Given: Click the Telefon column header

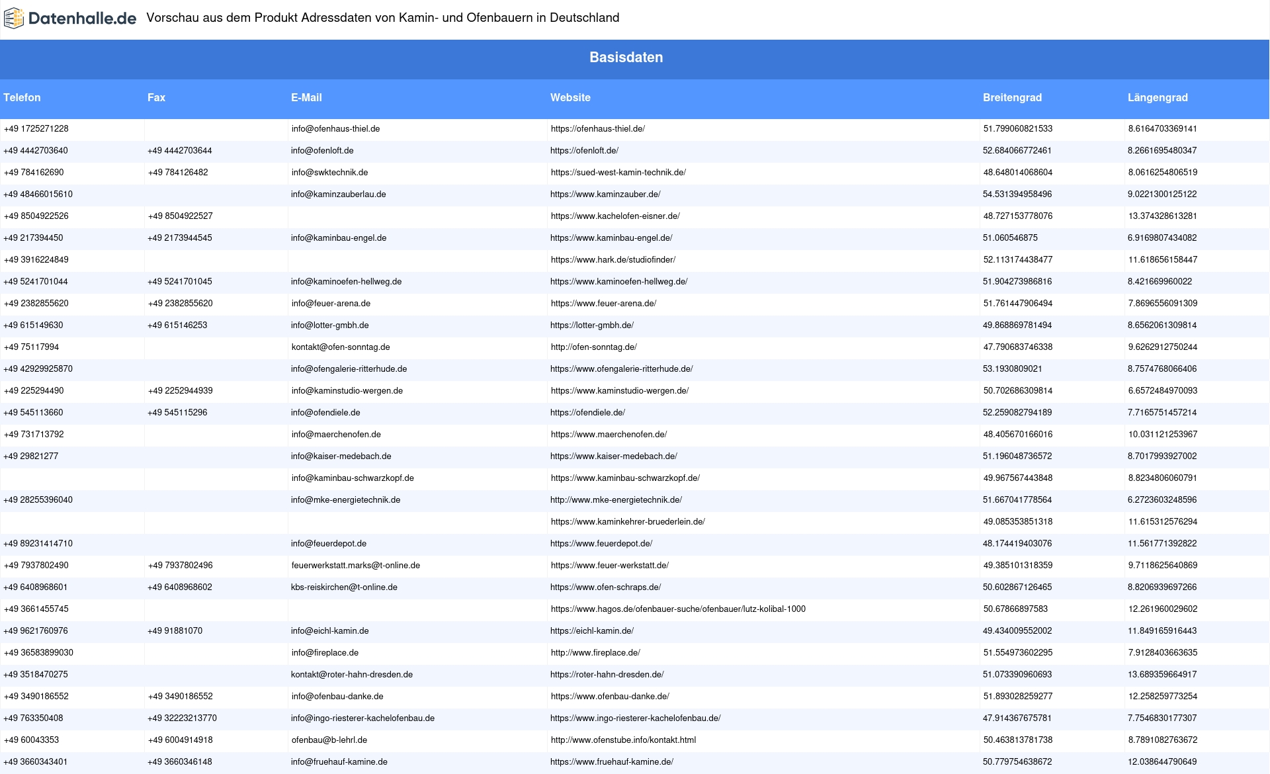Looking at the screenshot, I should pyautogui.click(x=22, y=97).
